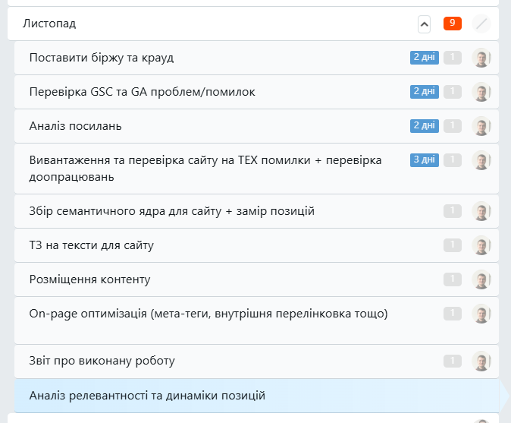Click the assignee avatar on Вивантаження task
The image size is (511, 423).
click(481, 160)
